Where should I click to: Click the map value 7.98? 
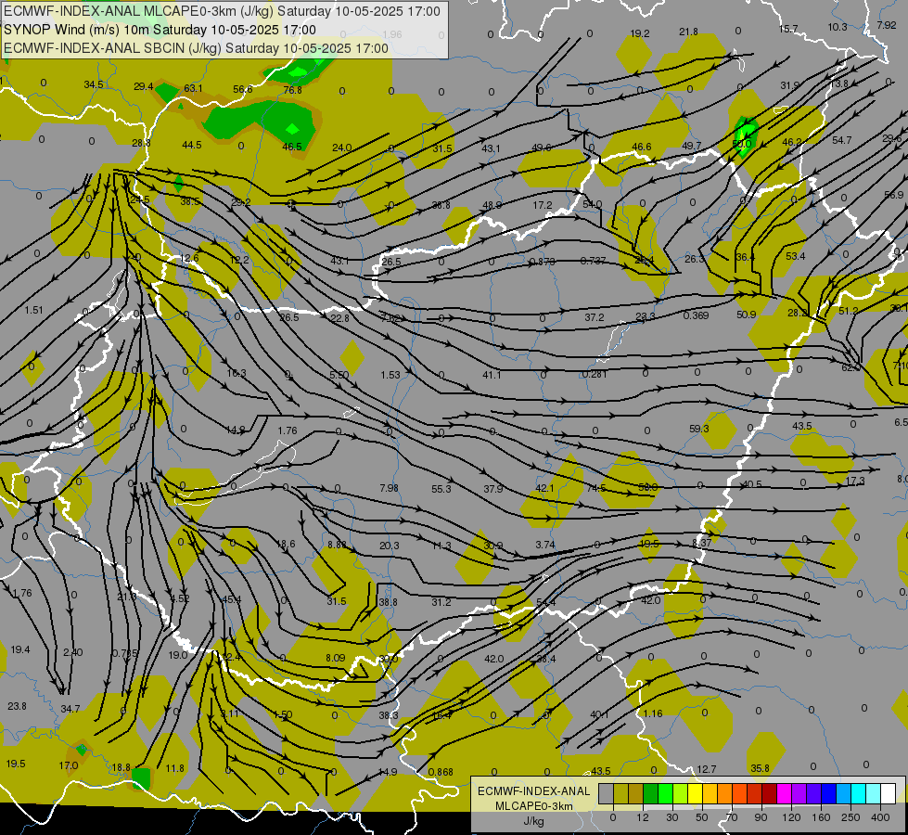point(390,488)
